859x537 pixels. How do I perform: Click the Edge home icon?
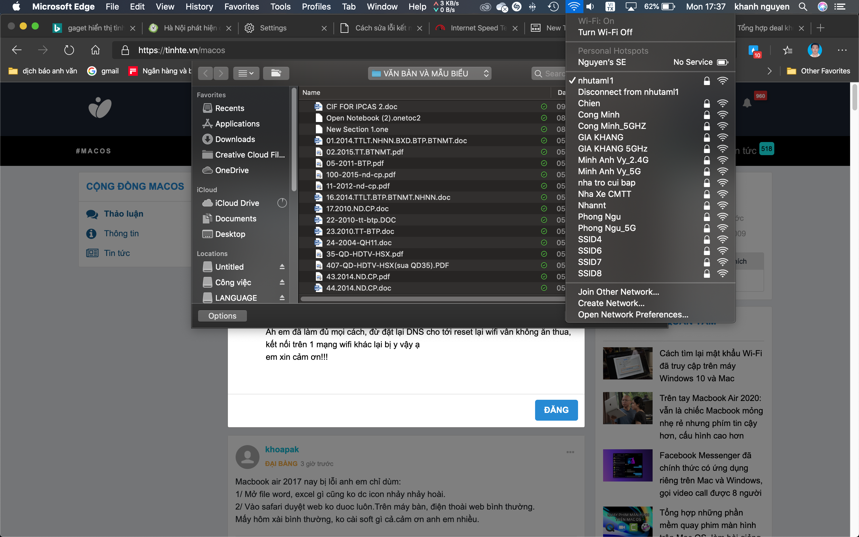pos(95,50)
